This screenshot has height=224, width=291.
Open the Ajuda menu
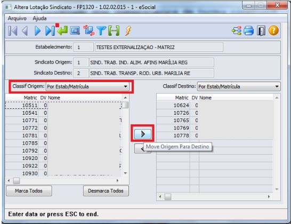[39, 18]
